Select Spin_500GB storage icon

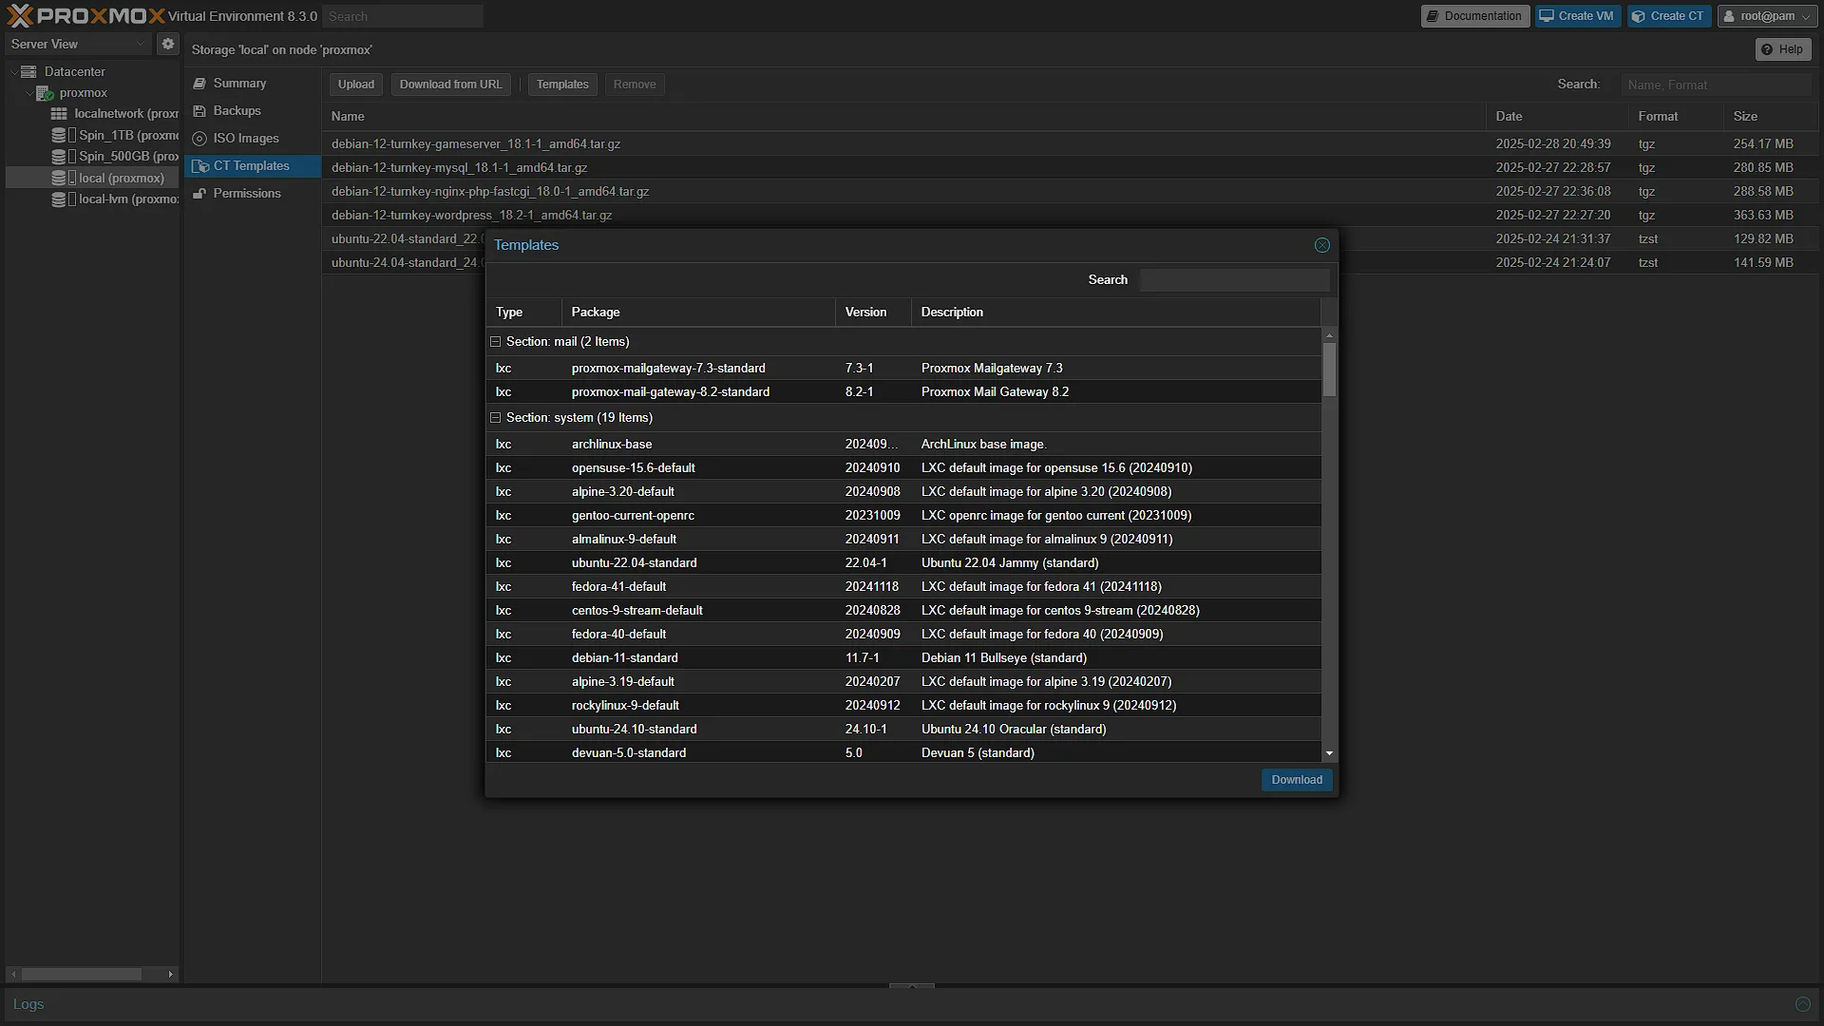click(59, 156)
